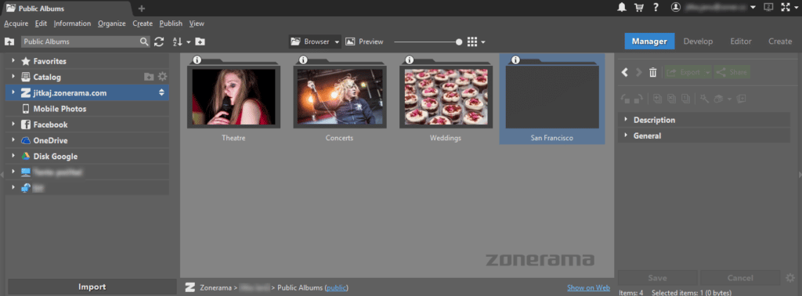Open the account dropdown arrow
This screenshot has height=296, width=802.
(753, 8)
